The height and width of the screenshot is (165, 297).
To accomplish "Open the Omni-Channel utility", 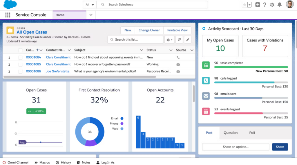I will 16,163.
